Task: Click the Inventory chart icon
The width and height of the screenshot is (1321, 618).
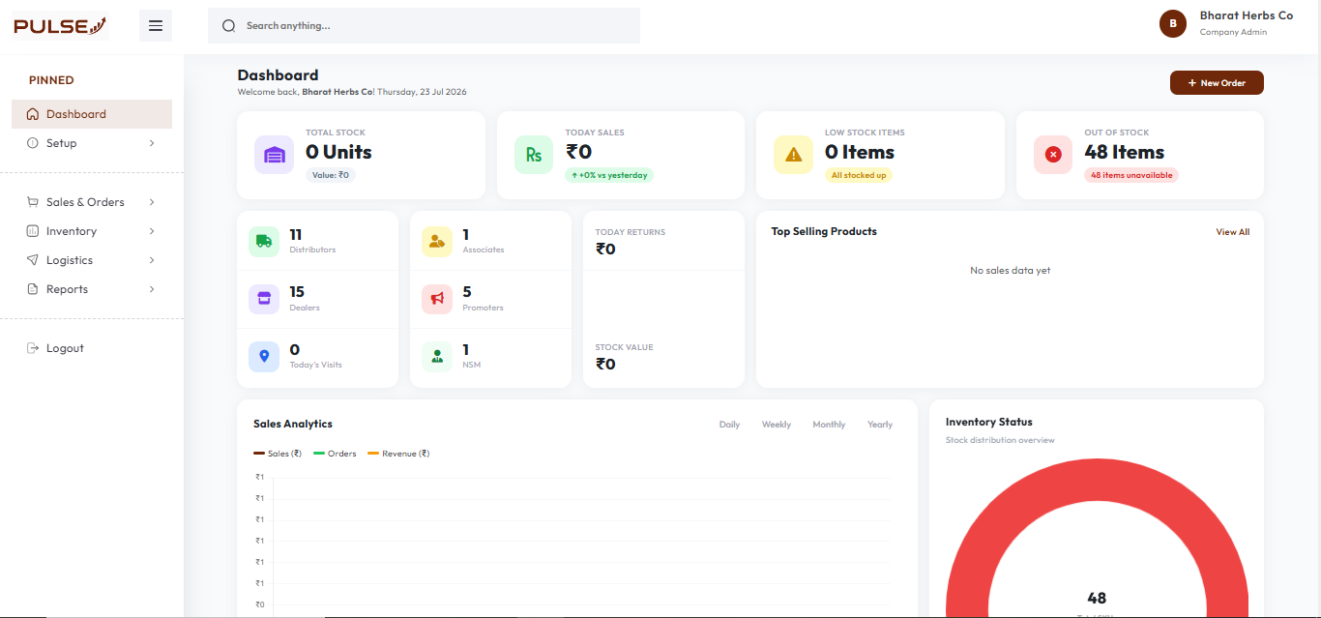Action: click(33, 231)
